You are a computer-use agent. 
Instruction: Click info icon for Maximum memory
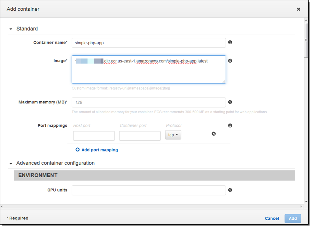click(x=230, y=102)
